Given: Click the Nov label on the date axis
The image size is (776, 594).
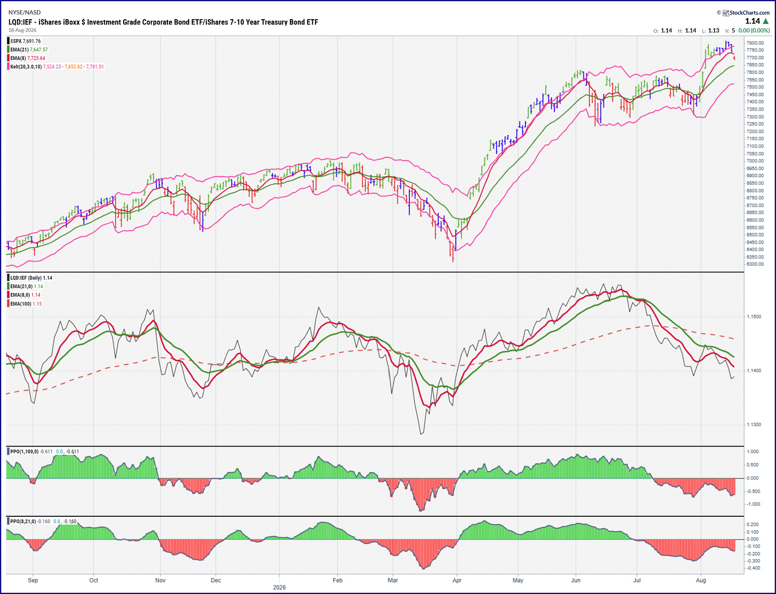Looking at the screenshot, I should coord(160,580).
